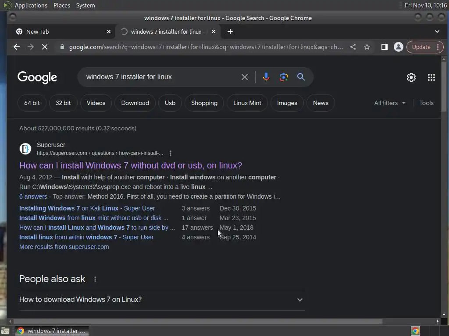Image resolution: width=449 pixels, height=336 pixels.
Task: Open Google apps grid
Action: (x=431, y=77)
